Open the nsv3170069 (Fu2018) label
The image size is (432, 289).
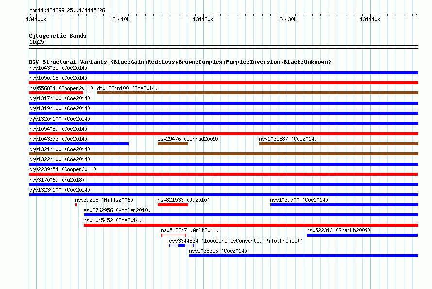pos(57,180)
